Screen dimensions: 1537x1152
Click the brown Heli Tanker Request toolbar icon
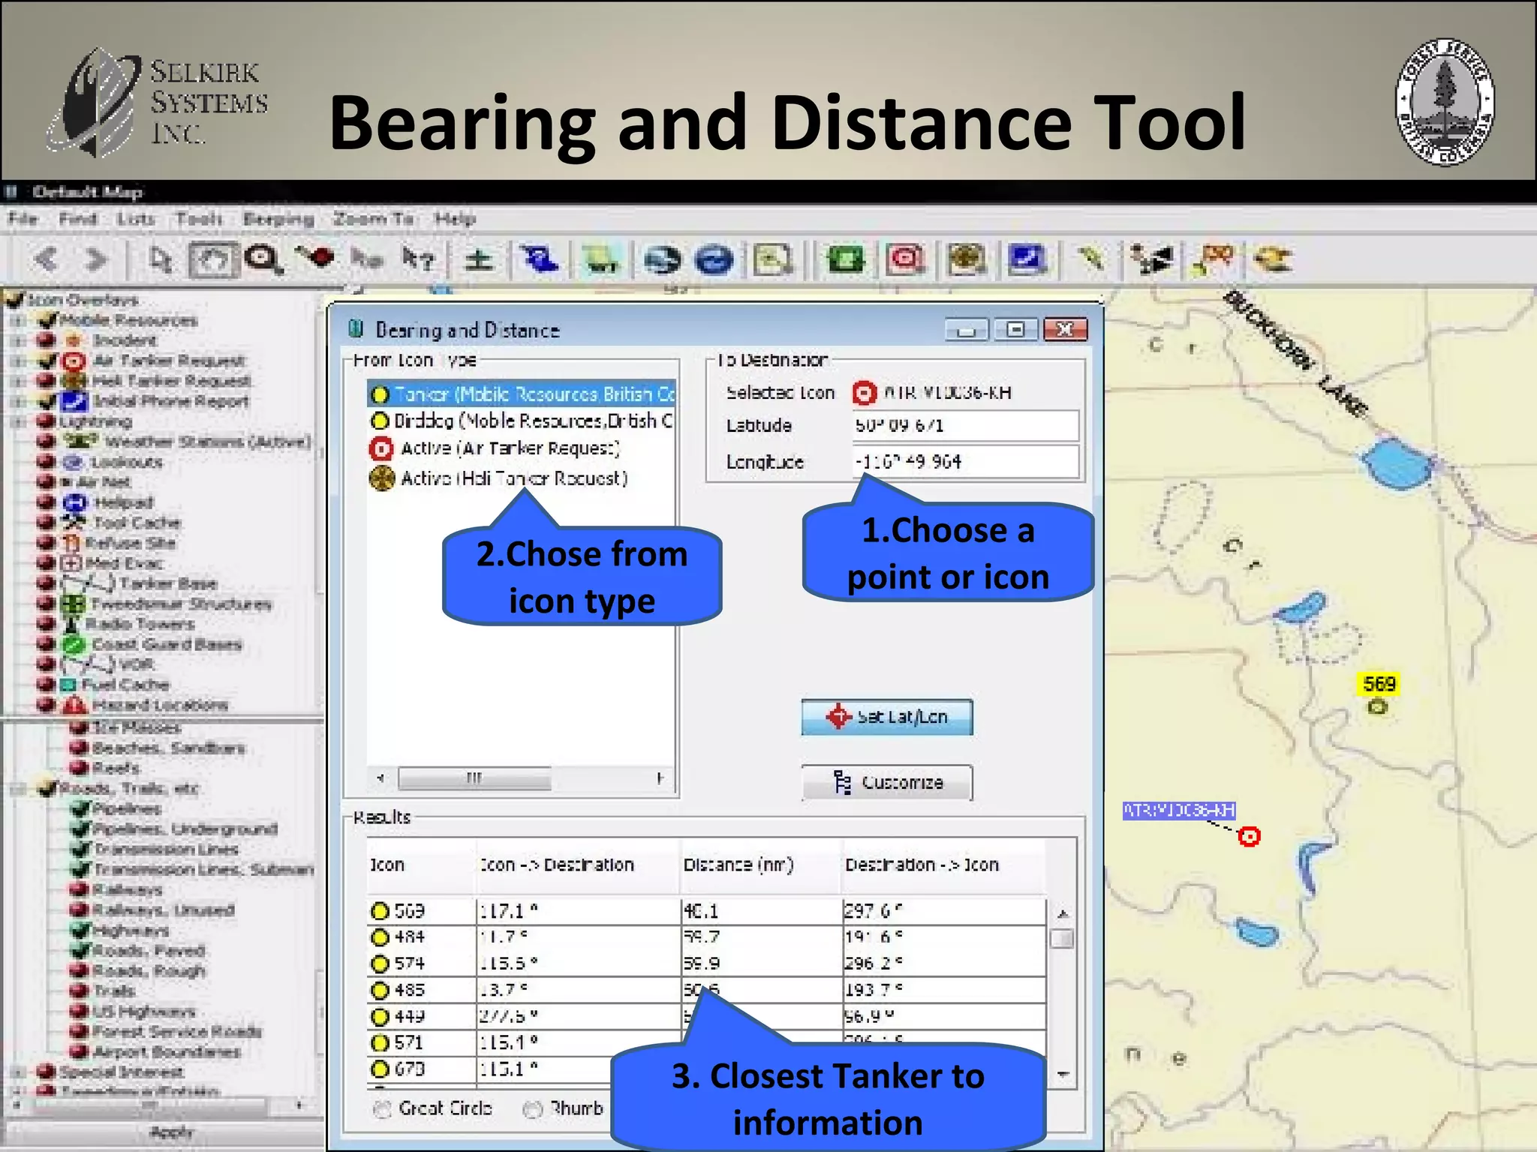click(x=966, y=260)
